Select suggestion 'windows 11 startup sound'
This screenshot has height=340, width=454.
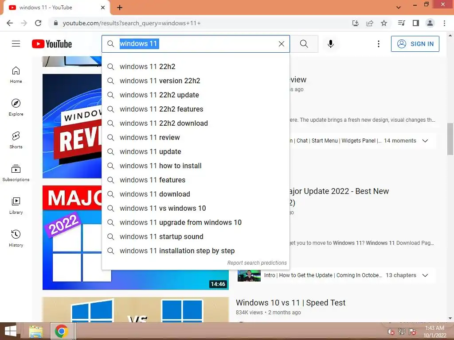click(196, 236)
